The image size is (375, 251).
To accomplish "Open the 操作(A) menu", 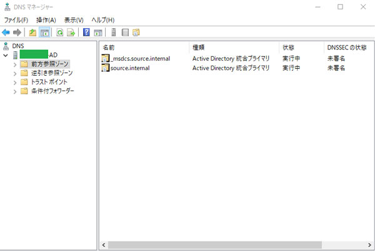I will [x=46, y=20].
